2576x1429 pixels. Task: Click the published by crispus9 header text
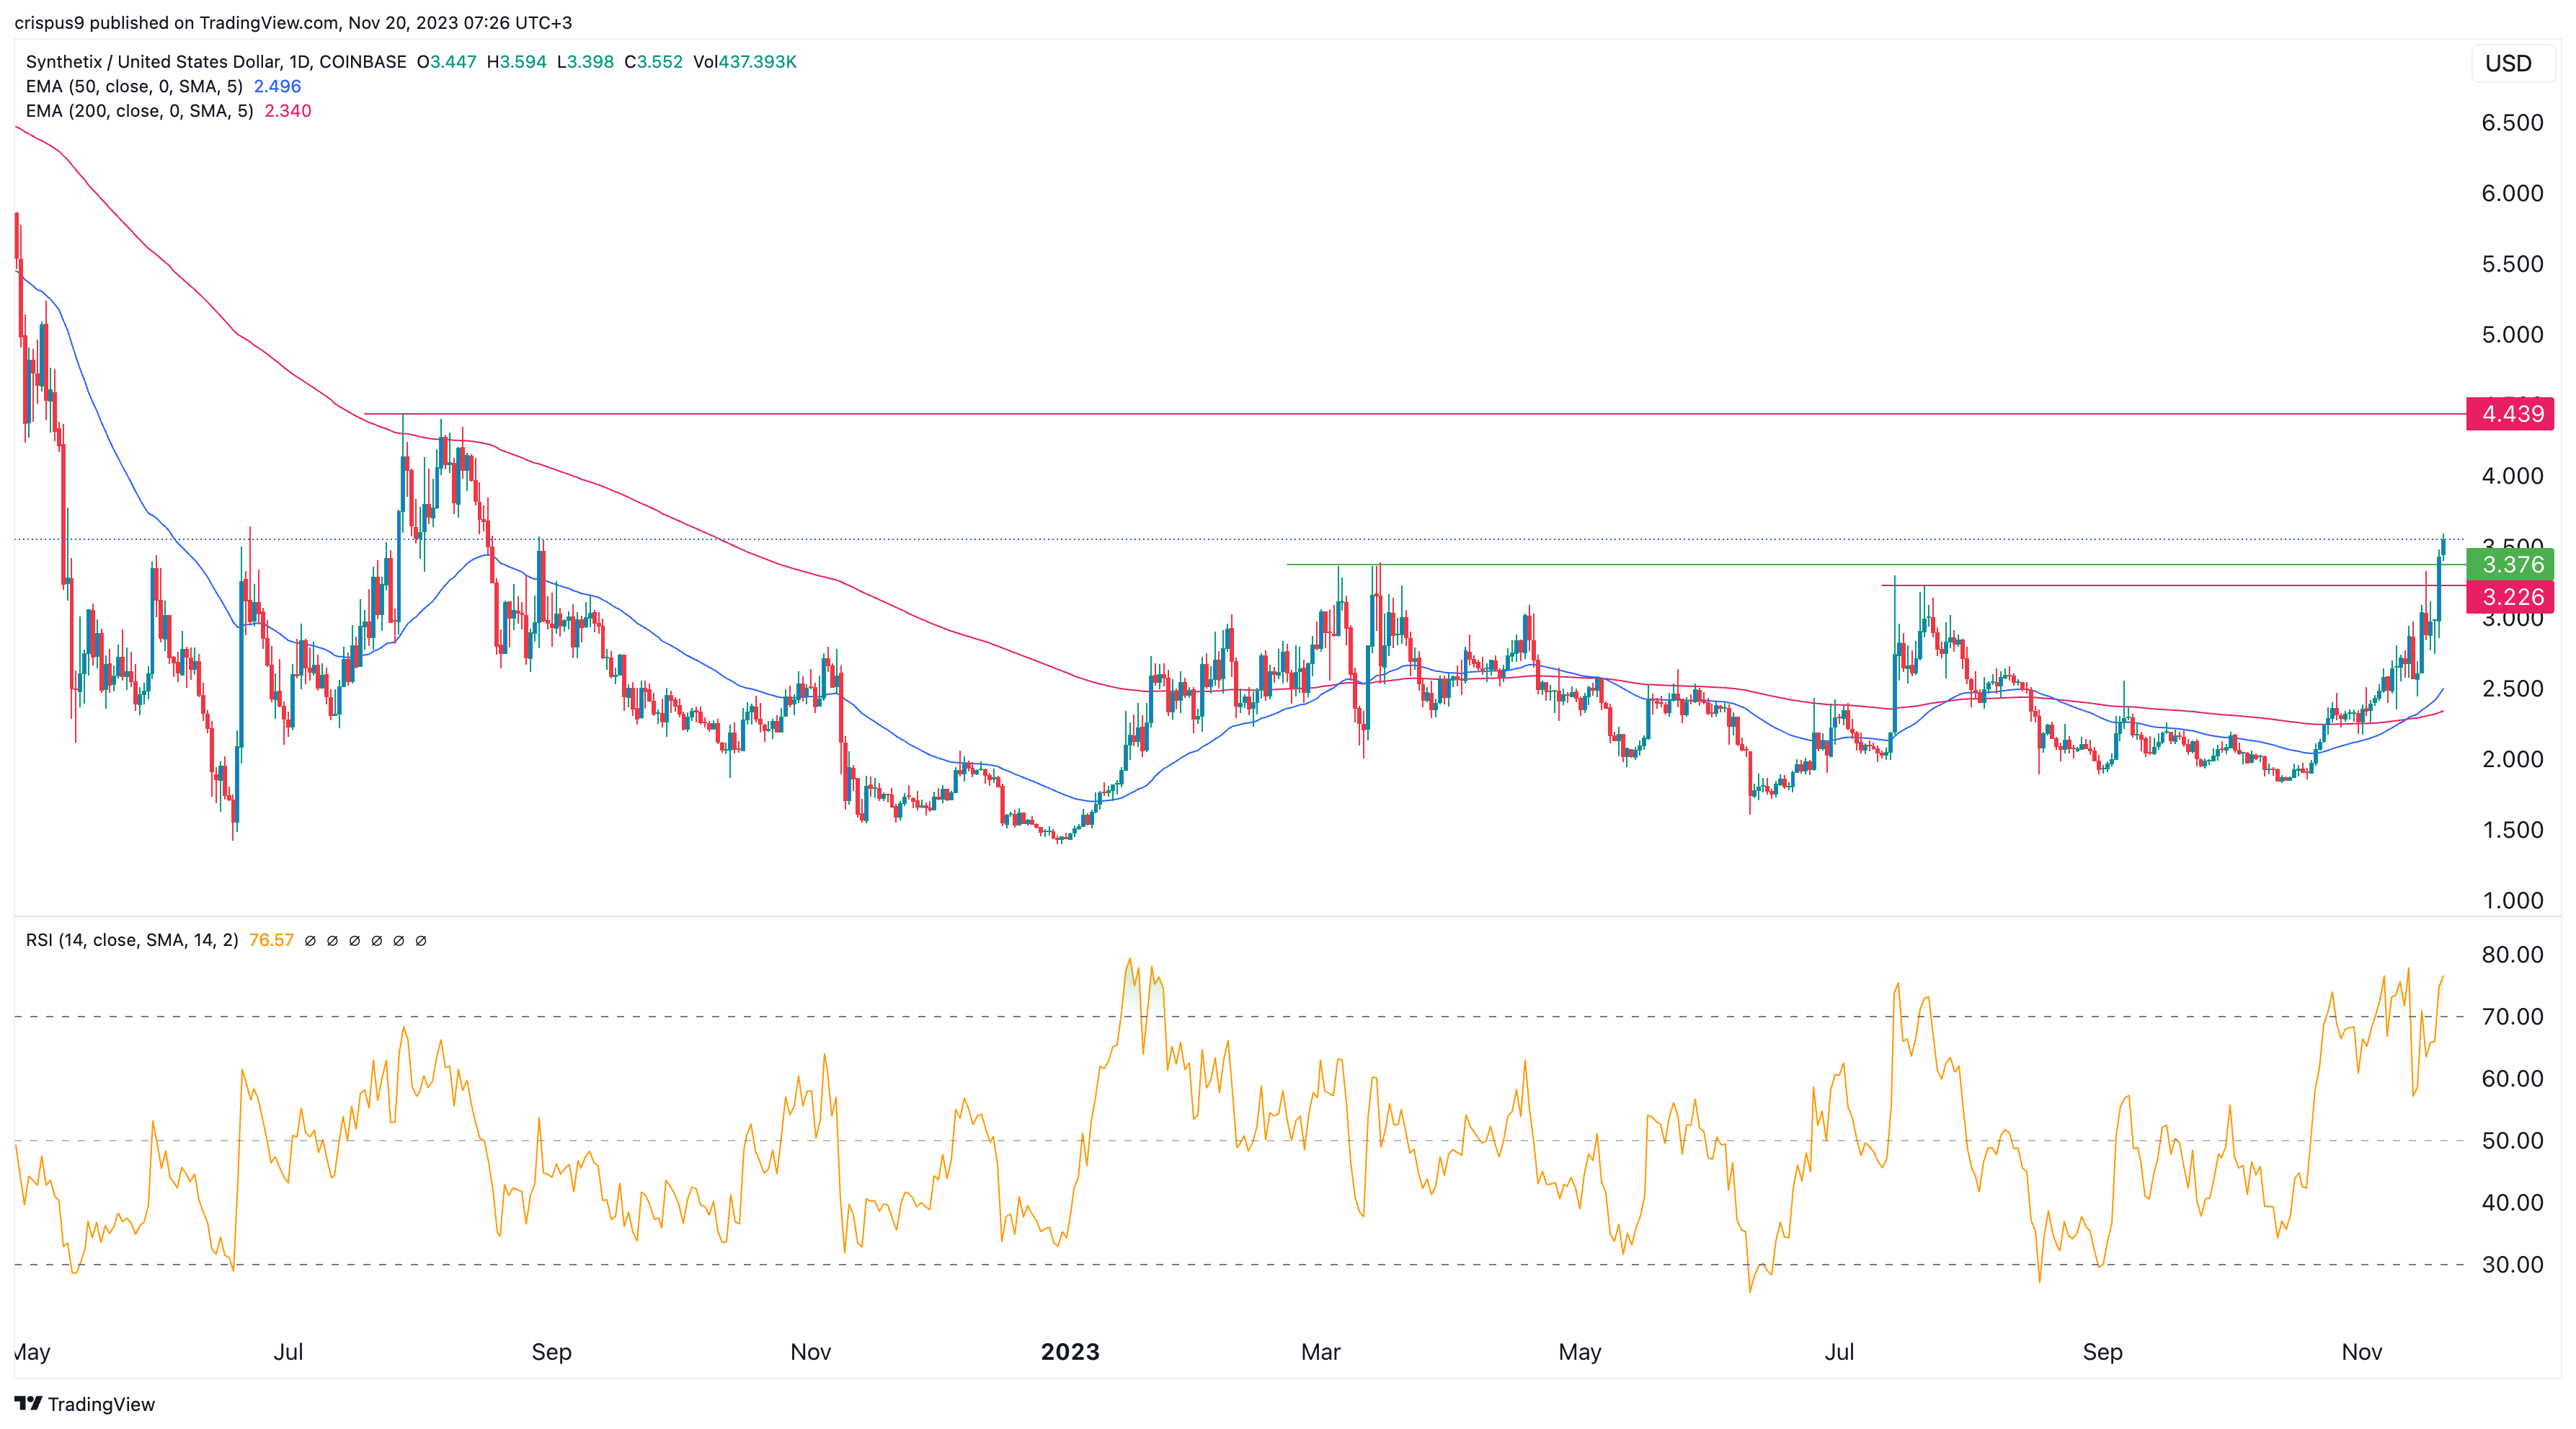(295, 23)
